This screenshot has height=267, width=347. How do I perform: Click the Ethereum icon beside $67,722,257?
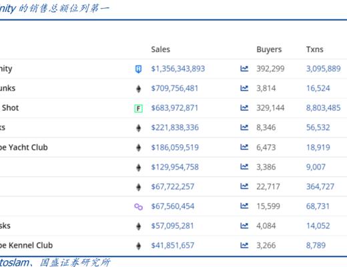[139, 187]
